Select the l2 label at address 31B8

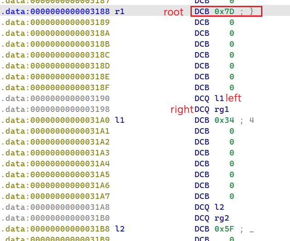[120, 229]
